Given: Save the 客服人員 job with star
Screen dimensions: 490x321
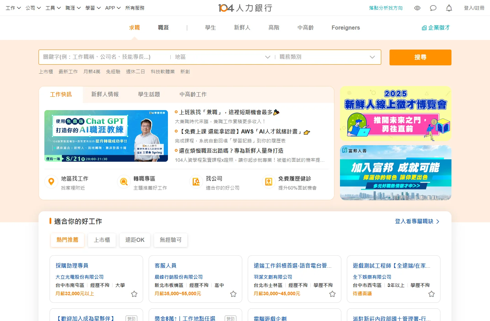Looking at the screenshot, I should coord(233,294).
